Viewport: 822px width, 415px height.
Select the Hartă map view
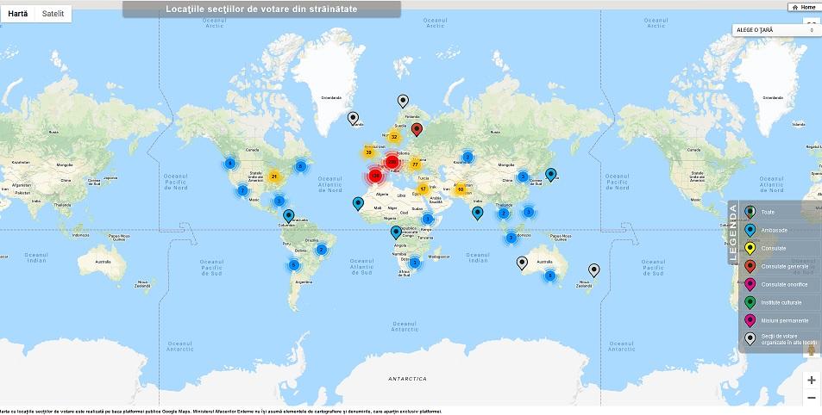pyautogui.click(x=18, y=14)
